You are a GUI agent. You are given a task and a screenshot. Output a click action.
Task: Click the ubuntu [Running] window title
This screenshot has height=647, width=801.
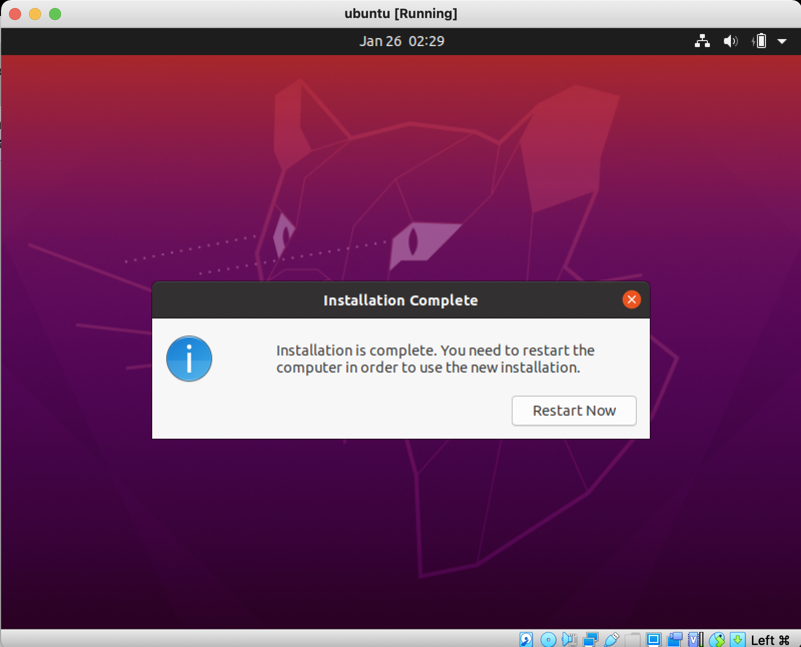click(400, 14)
